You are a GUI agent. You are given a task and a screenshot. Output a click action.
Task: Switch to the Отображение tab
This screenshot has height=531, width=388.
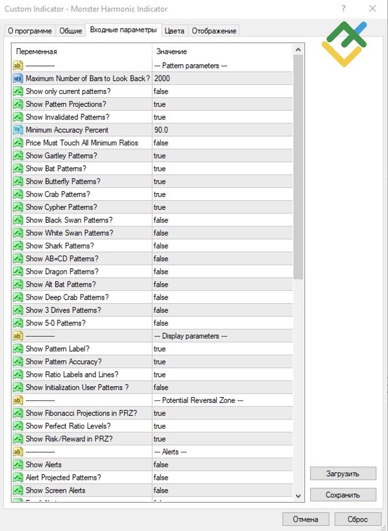(214, 31)
